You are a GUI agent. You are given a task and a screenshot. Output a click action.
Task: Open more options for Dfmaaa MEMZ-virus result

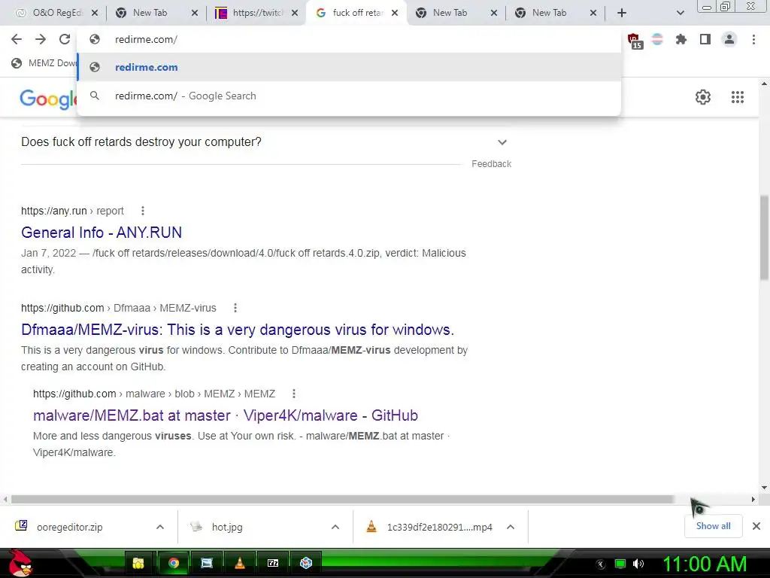pos(235,308)
